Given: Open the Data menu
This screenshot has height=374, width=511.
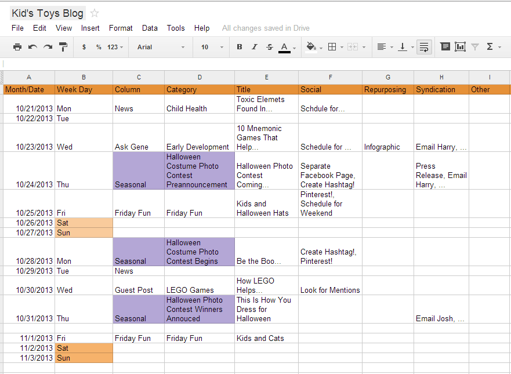Looking at the screenshot, I should pyautogui.click(x=150, y=28).
